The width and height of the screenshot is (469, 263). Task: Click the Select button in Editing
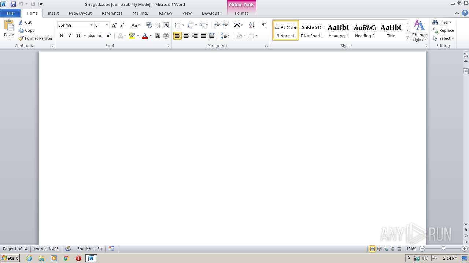[x=443, y=38]
